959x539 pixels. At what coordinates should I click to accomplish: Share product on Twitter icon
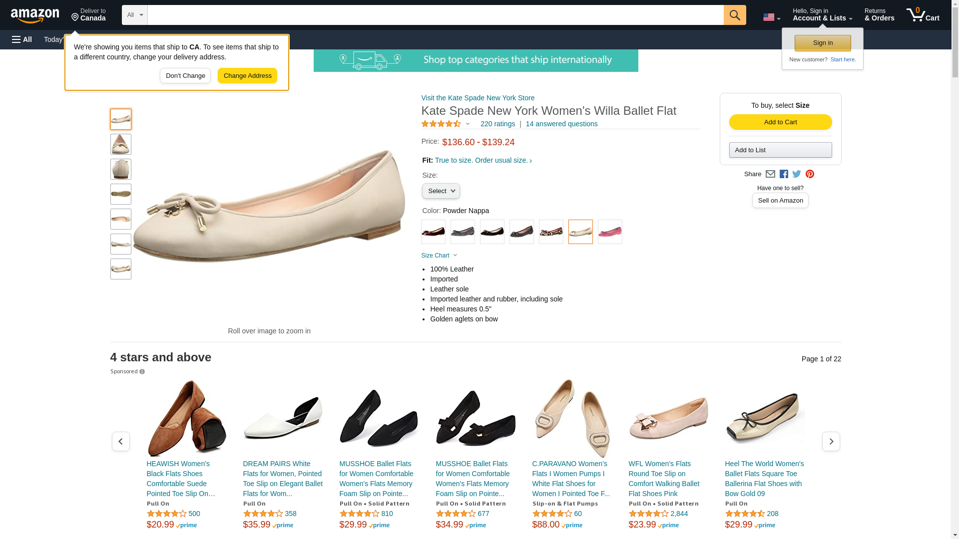[797, 174]
